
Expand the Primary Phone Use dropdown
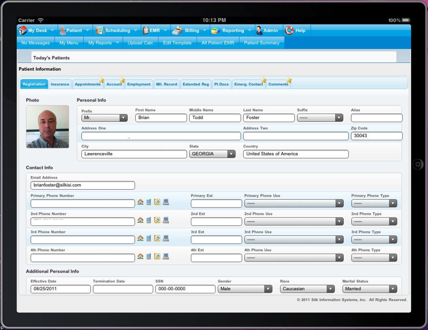pos(294,203)
